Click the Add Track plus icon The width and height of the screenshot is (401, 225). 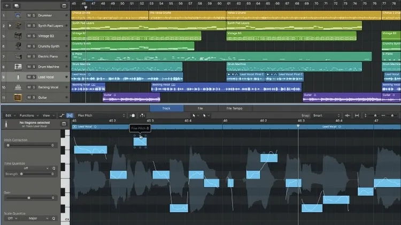(6, 5)
